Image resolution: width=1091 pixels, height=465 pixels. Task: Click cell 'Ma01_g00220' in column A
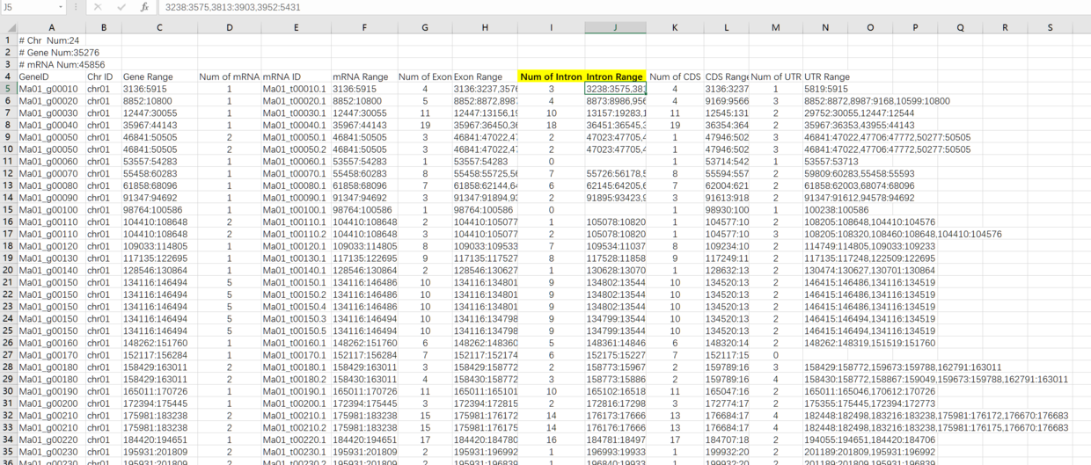[x=51, y=440]
